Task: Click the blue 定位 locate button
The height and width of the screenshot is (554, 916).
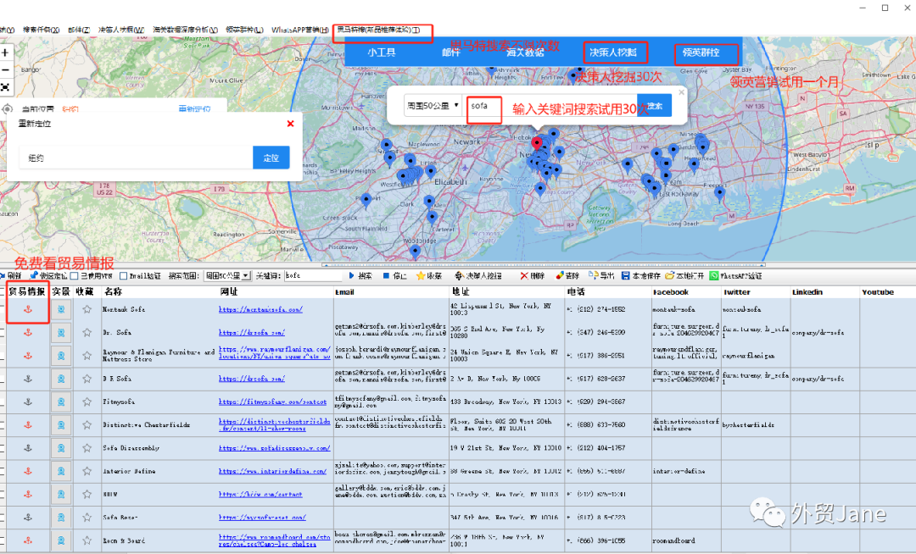Action: point(271,158)
